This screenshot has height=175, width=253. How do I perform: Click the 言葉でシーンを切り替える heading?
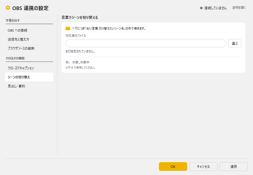pyautogui.click(x=80, y=17)
